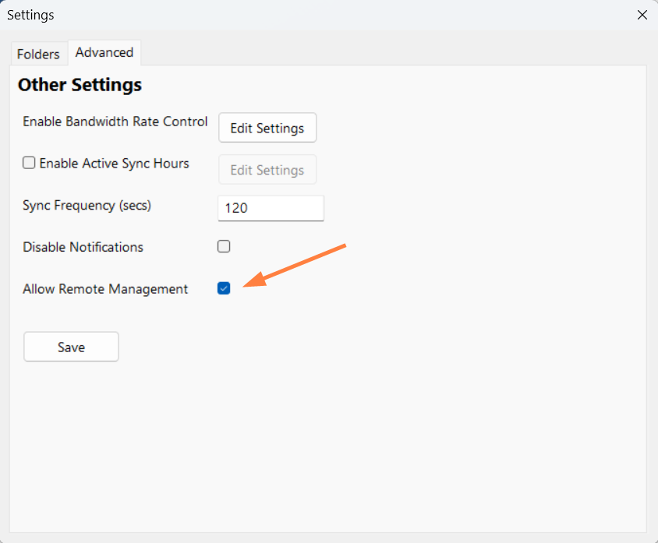Screen dimensions: 658x543
Task: Switch to the Folders tab
Action: [x=38, y=54]
